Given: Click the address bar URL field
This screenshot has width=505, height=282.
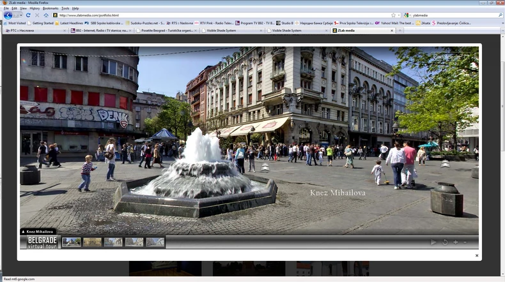Looking at the screenshot, I should [x=217, y=15].
